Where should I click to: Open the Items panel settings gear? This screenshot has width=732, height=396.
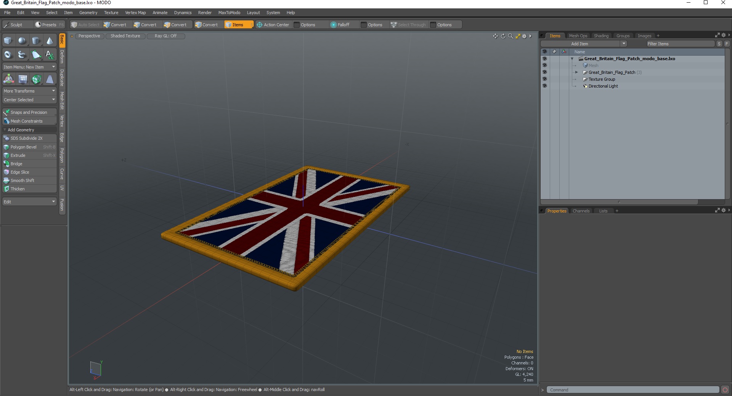tap(724, 35)
